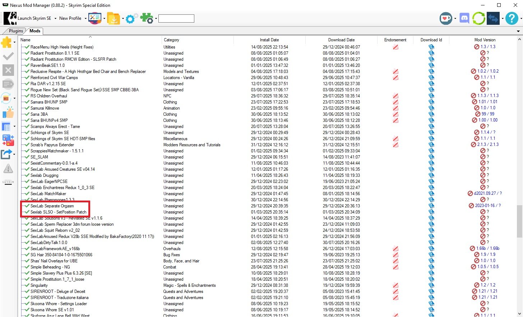Toggle the checkmark for RS Children Overhaul
The image size is (523, 317).
(27, 96)
